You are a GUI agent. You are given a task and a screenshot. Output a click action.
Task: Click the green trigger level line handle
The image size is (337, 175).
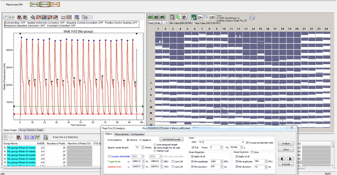14,106
